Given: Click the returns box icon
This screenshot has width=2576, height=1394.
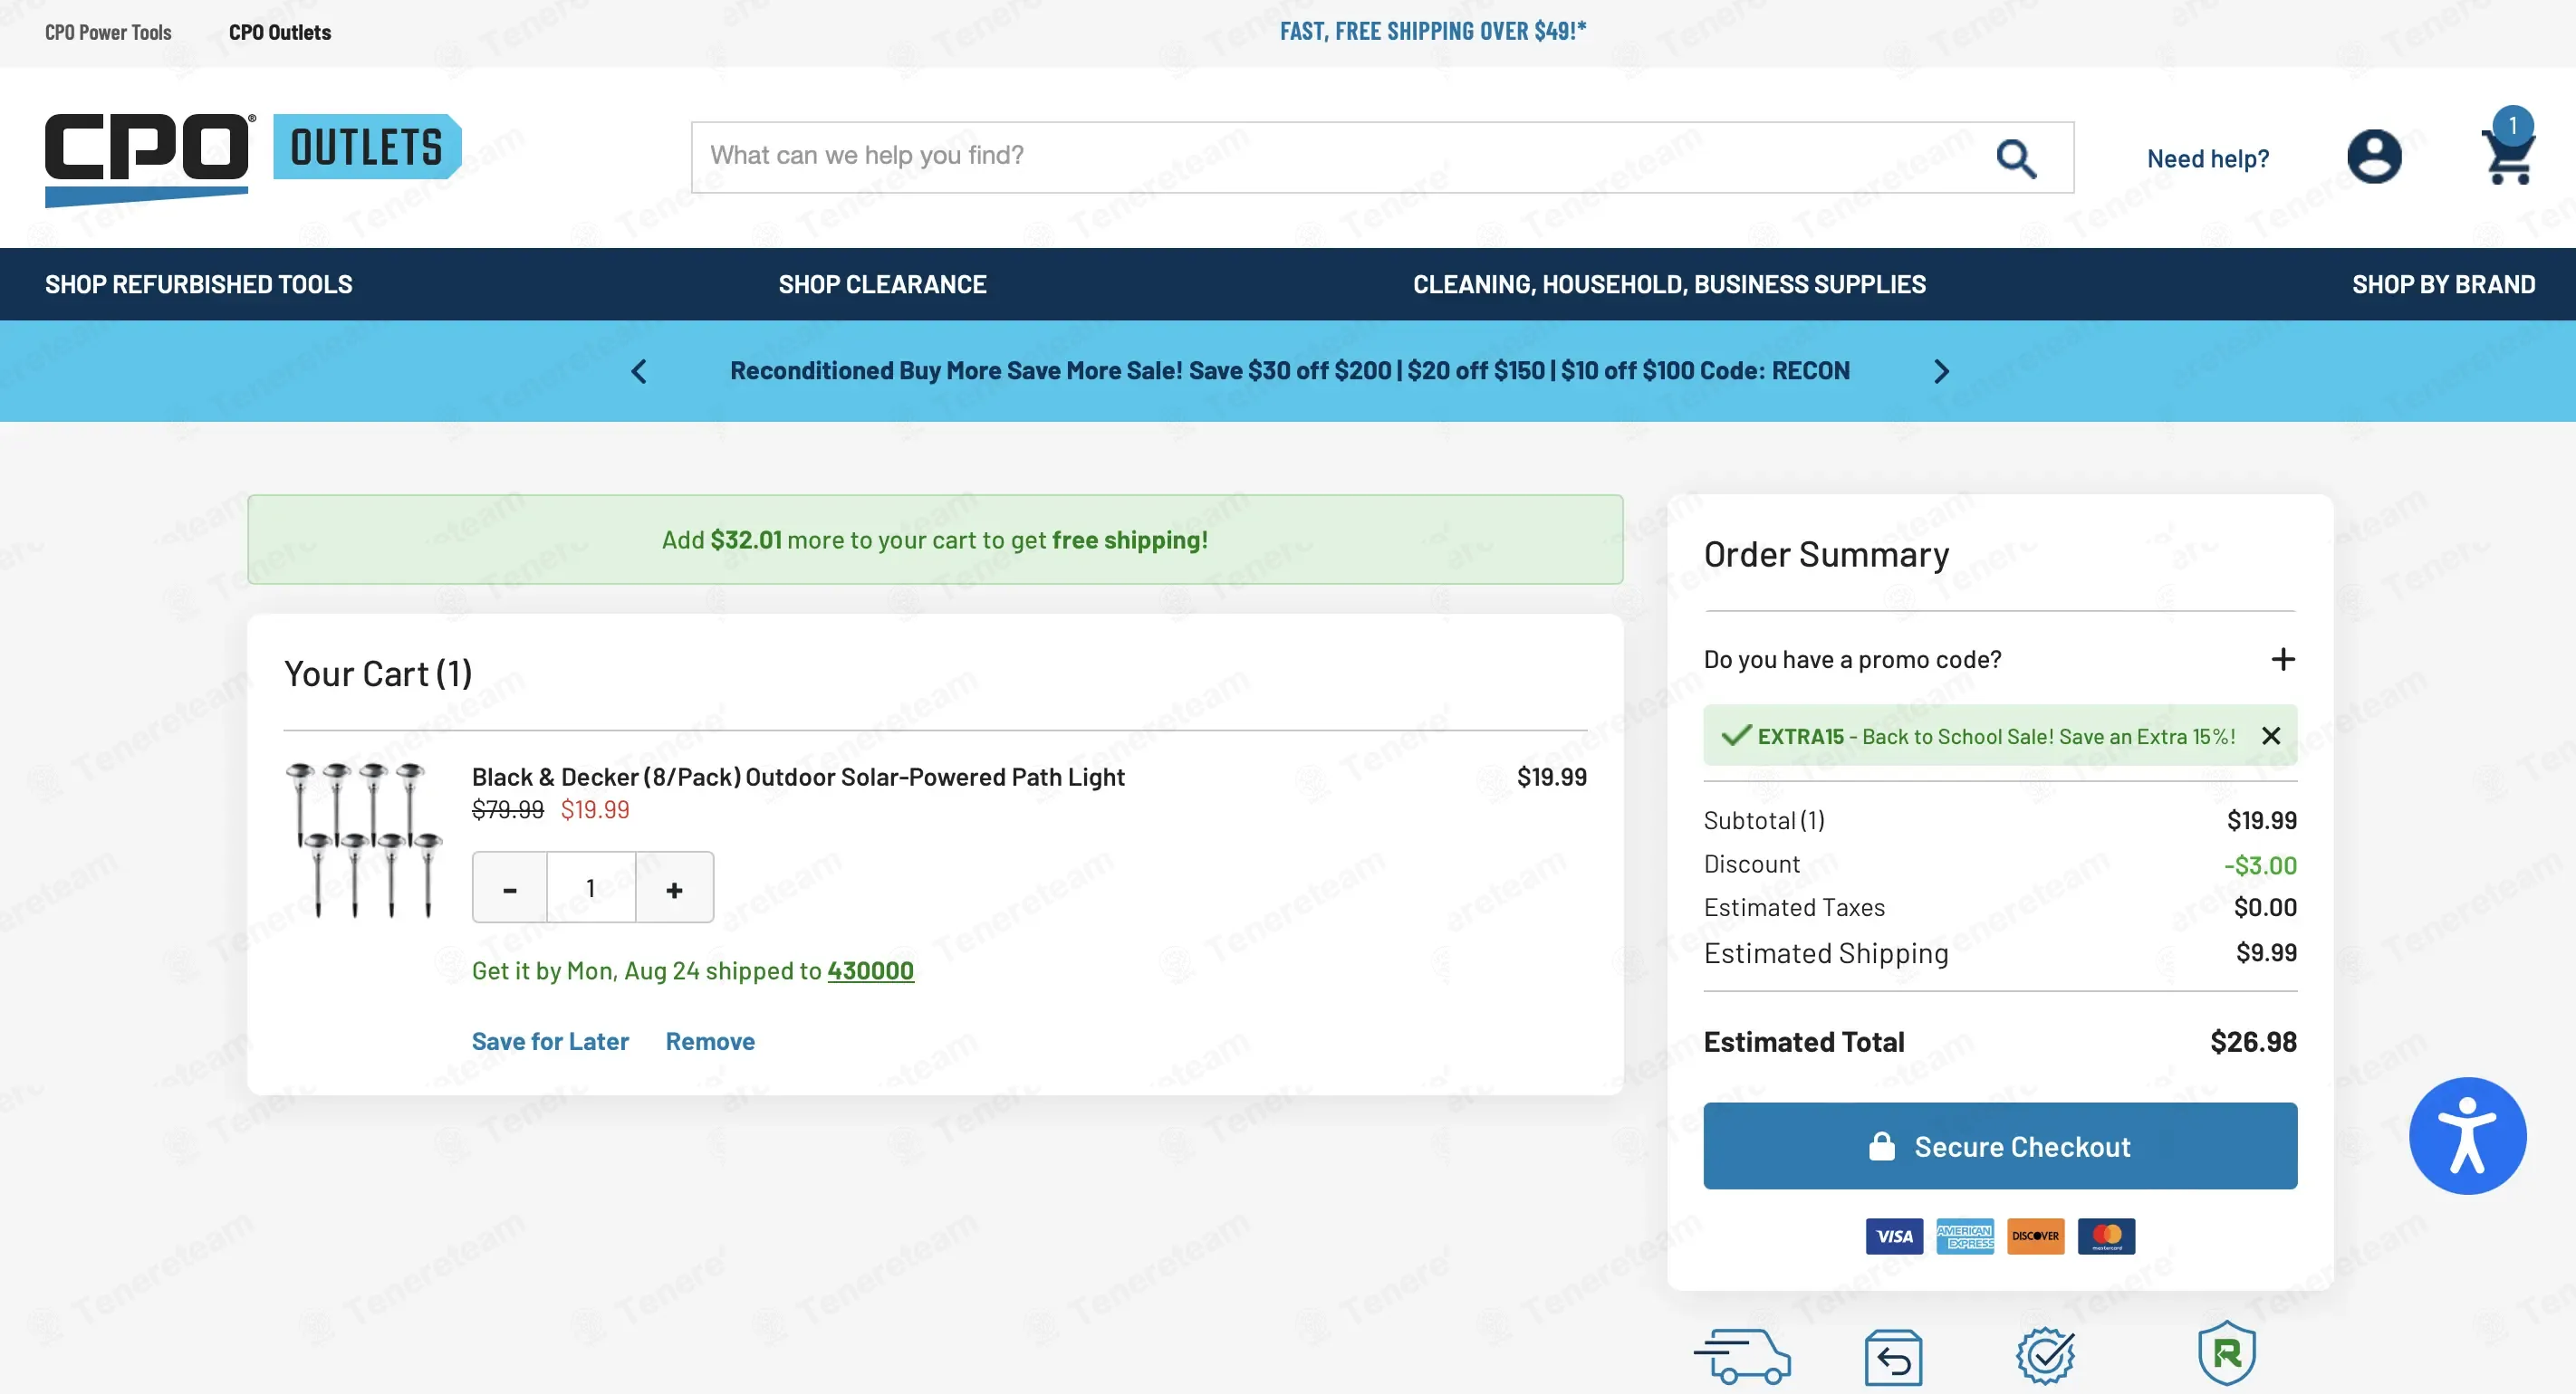Looking at the screenshot, I should tap(1893, 1356).
